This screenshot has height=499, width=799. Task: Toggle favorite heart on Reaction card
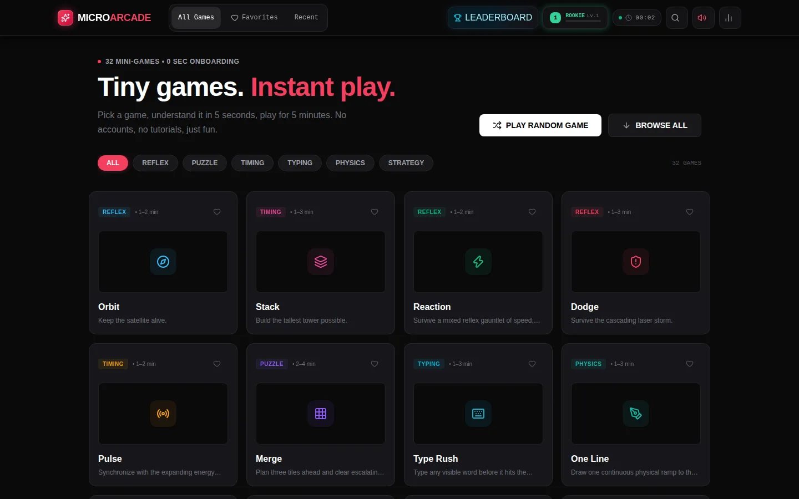[532, 212]
